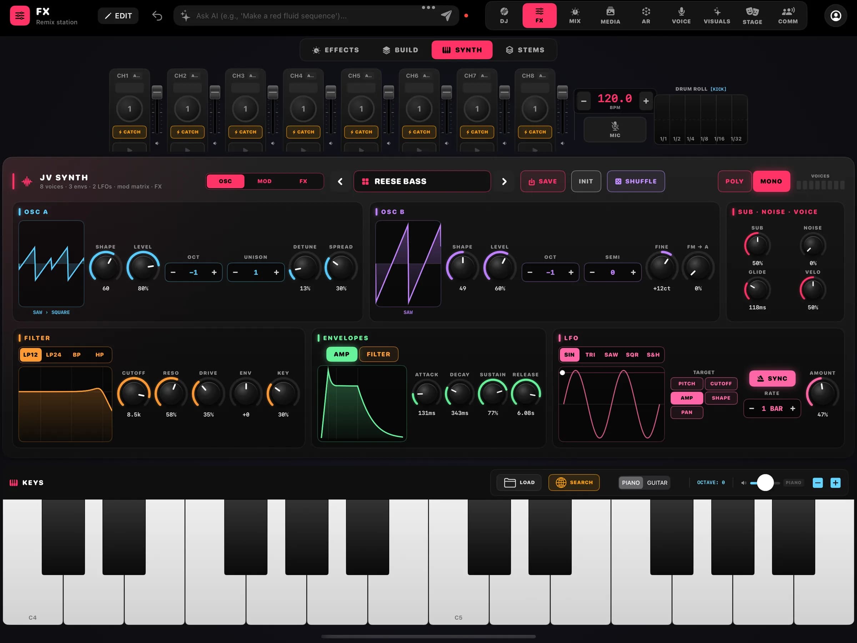Increase OSC A octave with plus
Screen dimensions: 857x643
[x=214, y=273]
